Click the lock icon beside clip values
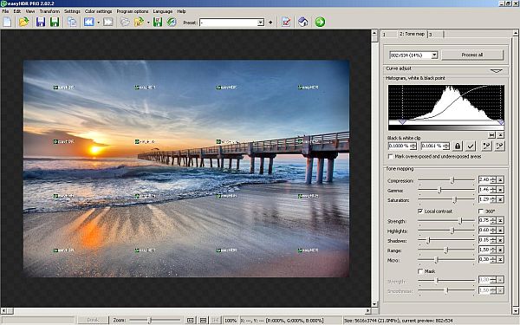 (458, 146)
